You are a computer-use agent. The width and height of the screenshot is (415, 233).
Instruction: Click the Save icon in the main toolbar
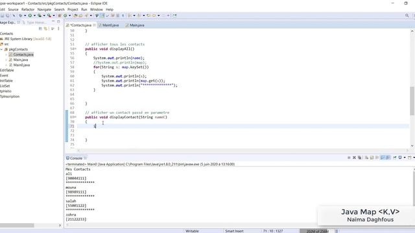pyautogui.click(x=3, y=16)
